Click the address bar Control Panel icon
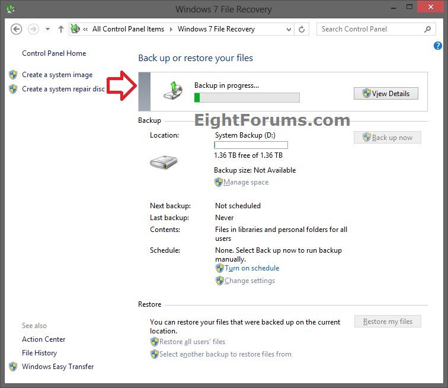The image size is (448, 388). coord(75,29)
